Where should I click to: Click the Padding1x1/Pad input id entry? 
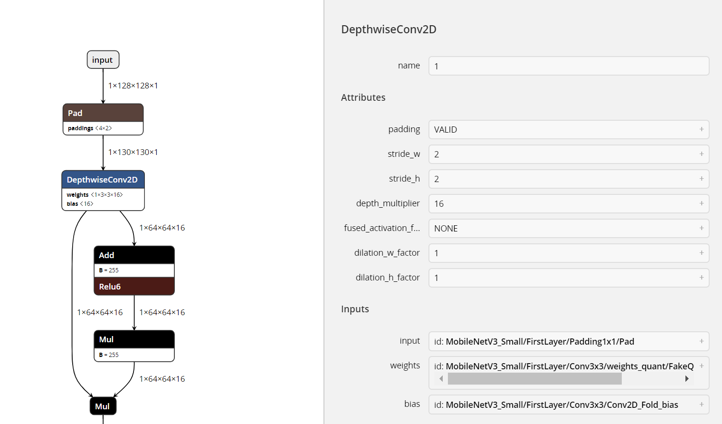pyautogui.click(x=559, y=341)
